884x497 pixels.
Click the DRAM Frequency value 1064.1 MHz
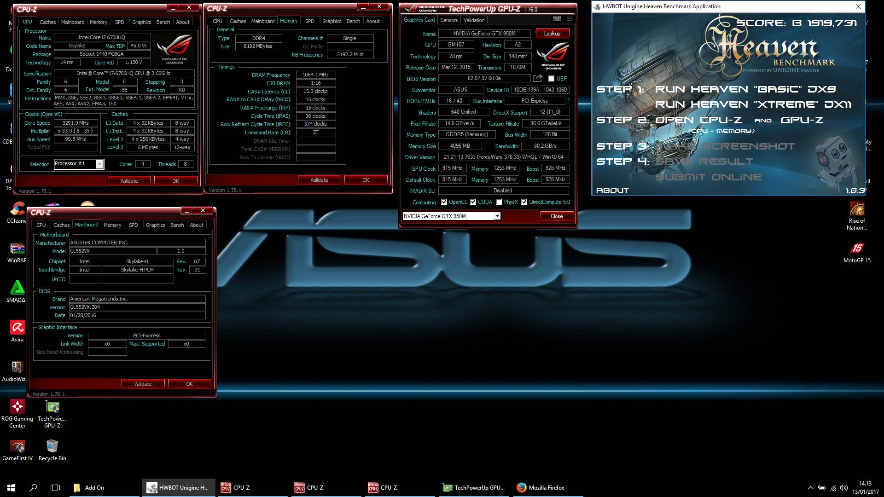pyautogui.click(x=316, y=75)
